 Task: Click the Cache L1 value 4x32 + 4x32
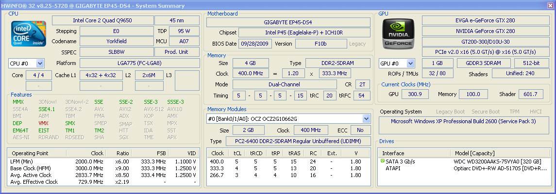pyautogui.click(x=101, y=75)
